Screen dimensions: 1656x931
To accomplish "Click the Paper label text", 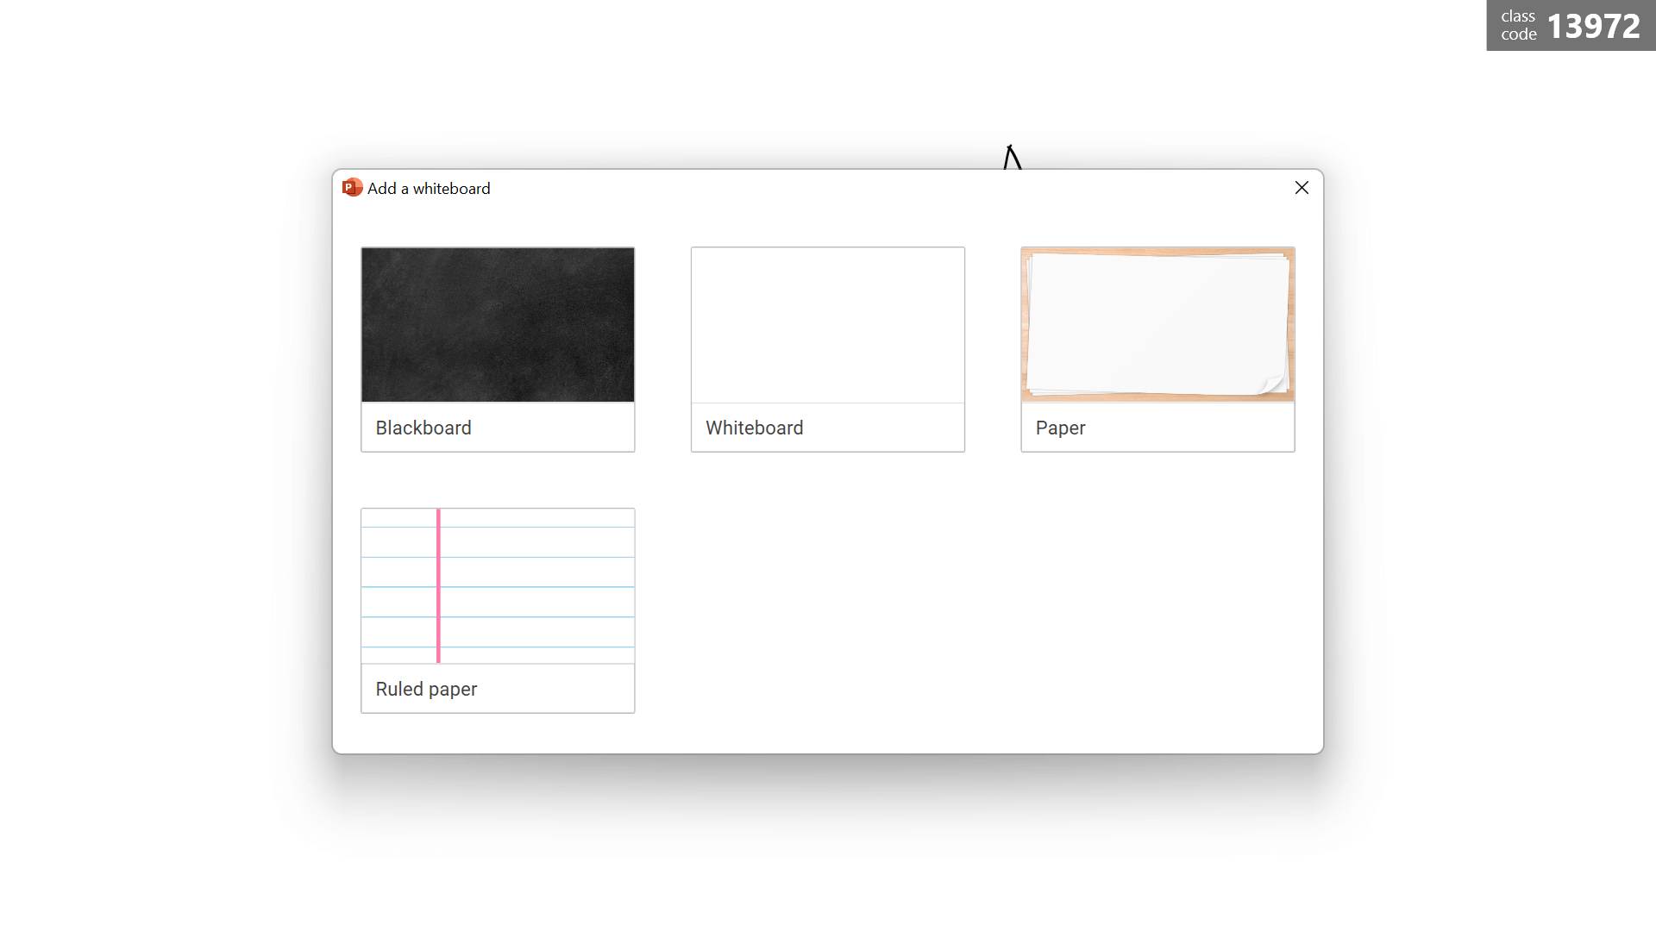I will pyautogui.click(x=1060, y=428).
